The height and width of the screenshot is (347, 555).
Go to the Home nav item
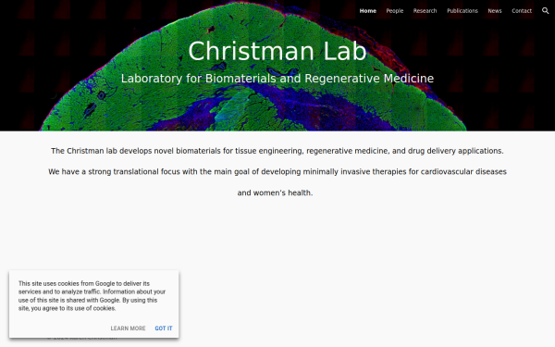click(x=368, y=11)
